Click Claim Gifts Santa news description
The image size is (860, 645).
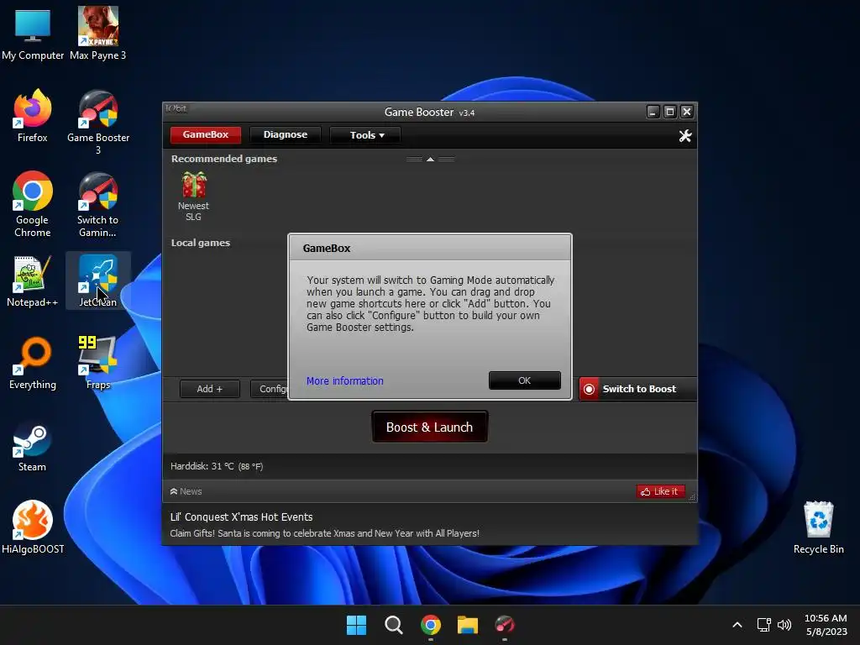click(x=325, y=533)
